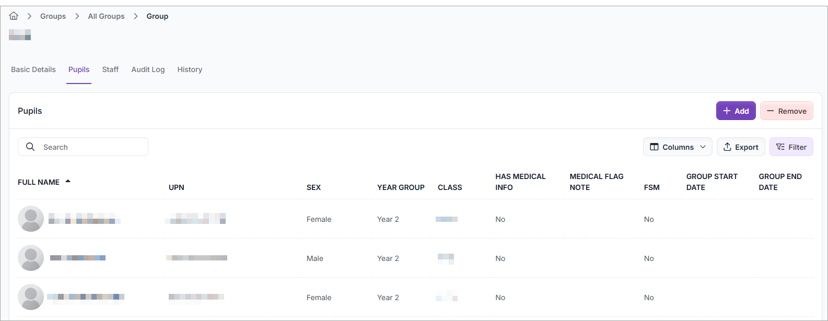Add a pupil to the group
Image resolution: width=828 pixels, height=321 pixels.
pyautogui.click(x=736, y=111)
